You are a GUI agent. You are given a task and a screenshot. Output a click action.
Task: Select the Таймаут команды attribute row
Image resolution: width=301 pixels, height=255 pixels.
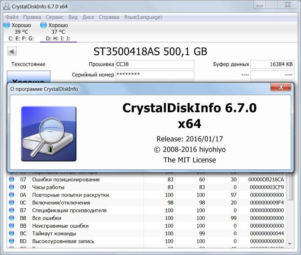click(x=147, y=234)
